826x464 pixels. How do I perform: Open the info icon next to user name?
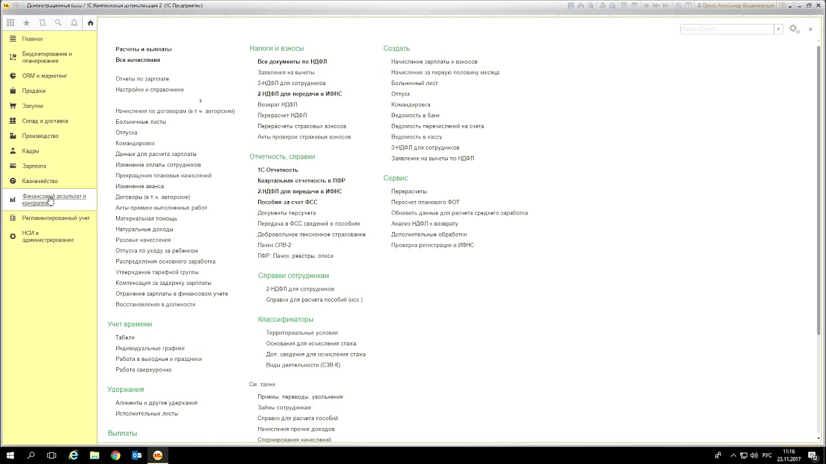click(781, 5)
